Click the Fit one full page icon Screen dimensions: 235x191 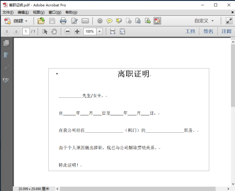tap(122, 31)
